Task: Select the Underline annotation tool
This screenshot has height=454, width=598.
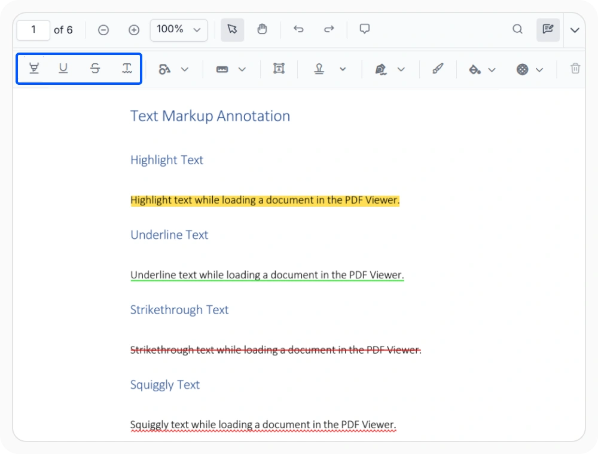Action: [x=63, y=69]
